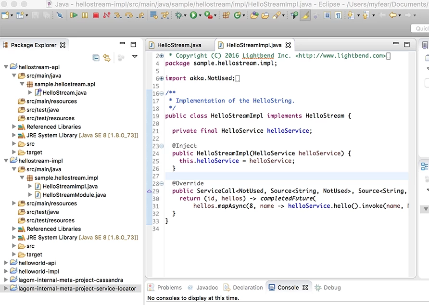Select the lagom-internal-meta-project-service-locator project

[x=77, y=288]
